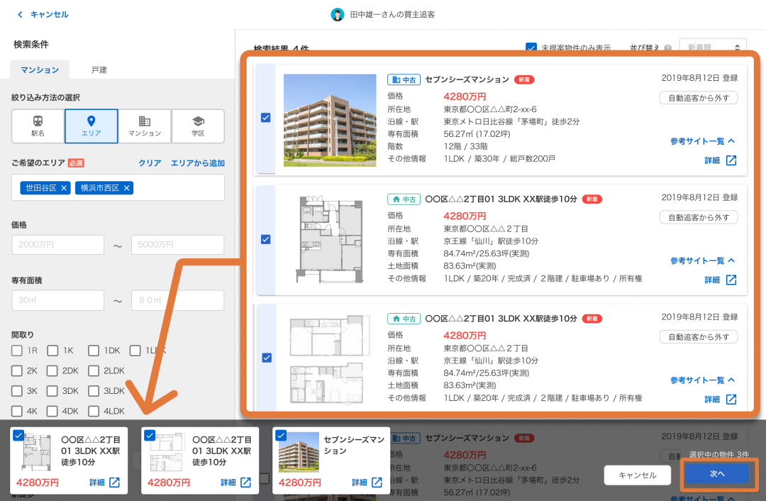Click the pale two-level floor plan image in the results
The height and width of the screenshot is (501, 766).
330,359
